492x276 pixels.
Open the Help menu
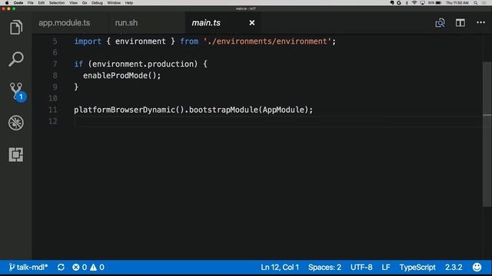tap(129, 3)
